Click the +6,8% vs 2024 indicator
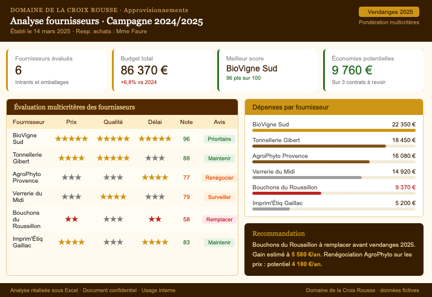This screenshot has width=432, height=297. (139, 82)
